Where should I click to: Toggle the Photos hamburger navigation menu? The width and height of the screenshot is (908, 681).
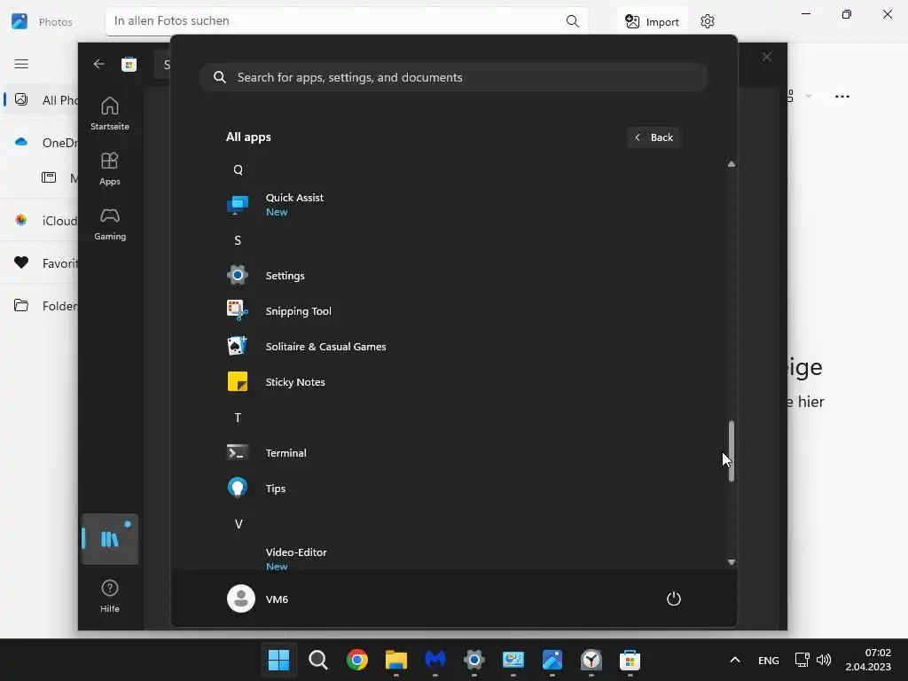[21, 64]
